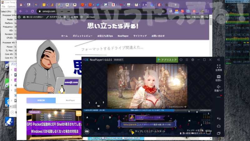Screen dimensions: 250x141
Task: Open WordPress logo menu in admin bar
Action: pyautogui.click(x=19, y=17)
